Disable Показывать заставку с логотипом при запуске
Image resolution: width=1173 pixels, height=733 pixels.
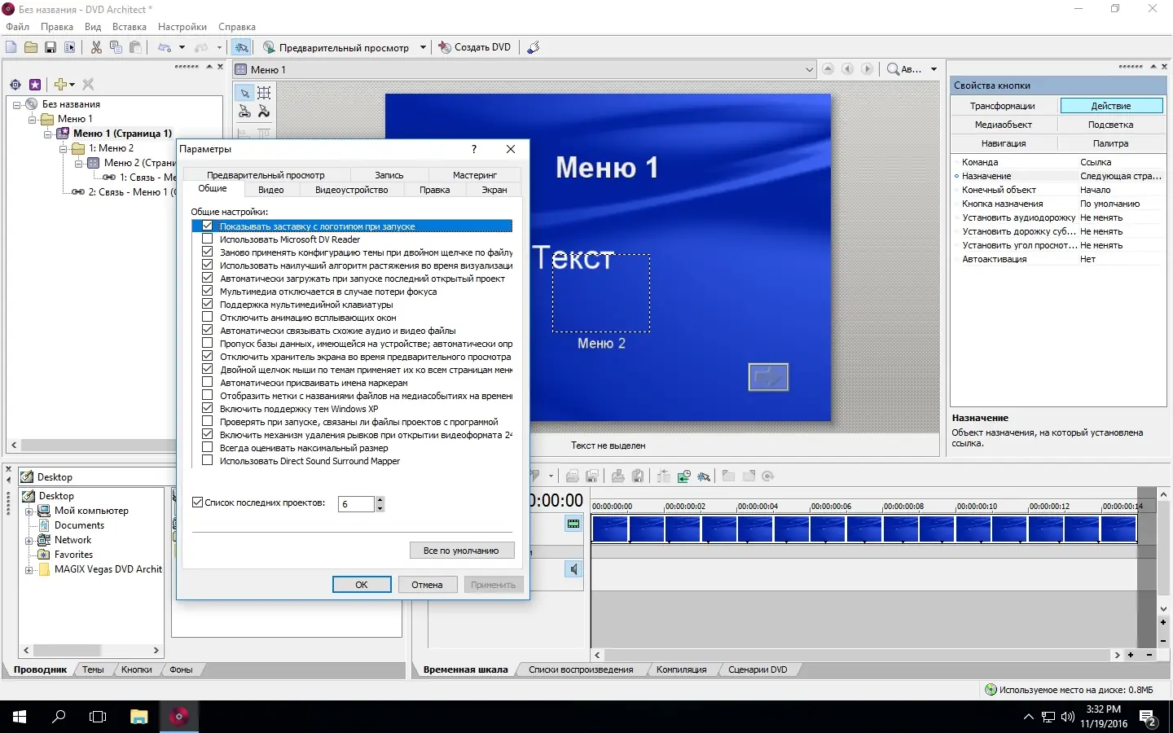click(207, 226)
